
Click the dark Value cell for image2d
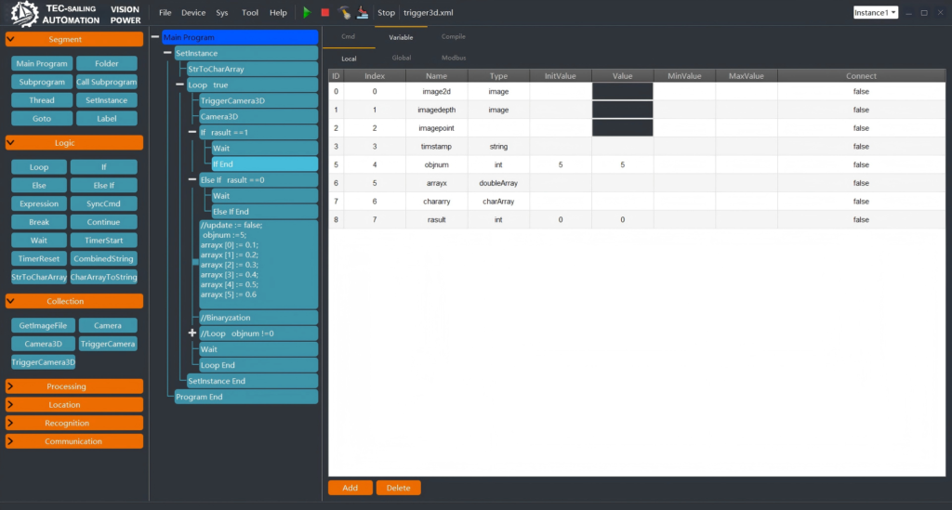622,91
